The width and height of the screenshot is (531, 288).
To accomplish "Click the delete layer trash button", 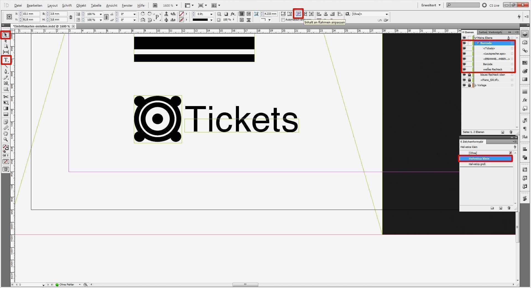I will click(x=510, y=132).
